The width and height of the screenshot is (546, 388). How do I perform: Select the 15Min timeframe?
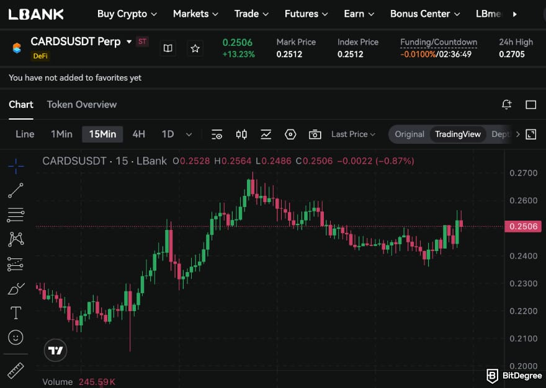pyautogui.click(x=102, y=134)
